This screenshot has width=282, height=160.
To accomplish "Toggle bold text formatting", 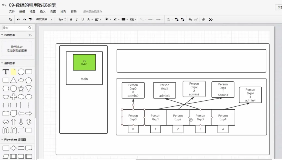I will [x=71, y=19].
